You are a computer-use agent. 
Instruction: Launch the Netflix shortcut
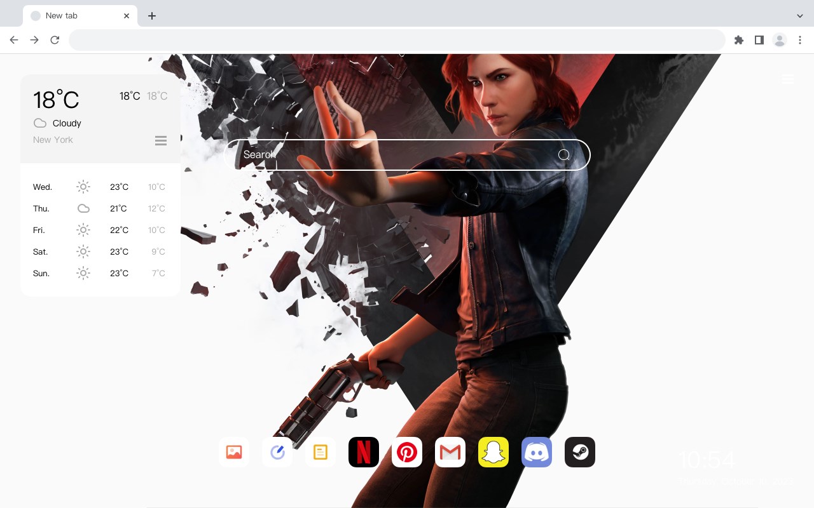[x=364, y=452]
